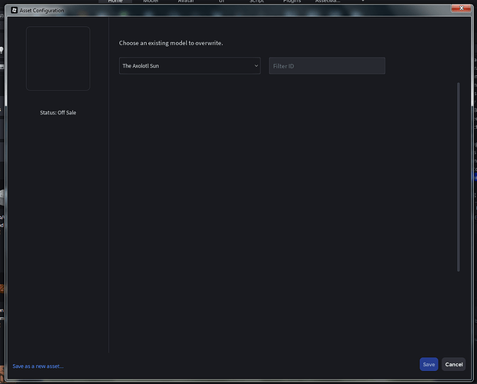The height and width of the screenshot is (384, 477).
Task: Open The Axolotl Sun model dropdown
Action: click(190, 66)
